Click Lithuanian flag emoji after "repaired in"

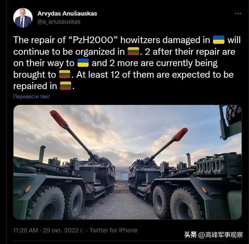(x=66, y=86)
